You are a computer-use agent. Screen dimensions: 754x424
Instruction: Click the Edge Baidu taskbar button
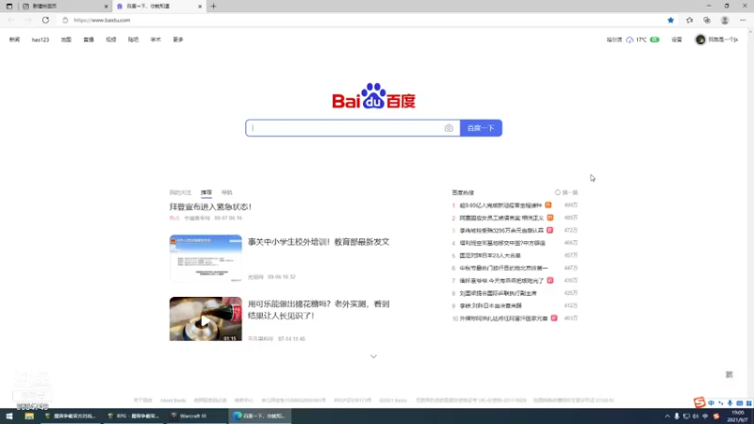pos(260,416)
